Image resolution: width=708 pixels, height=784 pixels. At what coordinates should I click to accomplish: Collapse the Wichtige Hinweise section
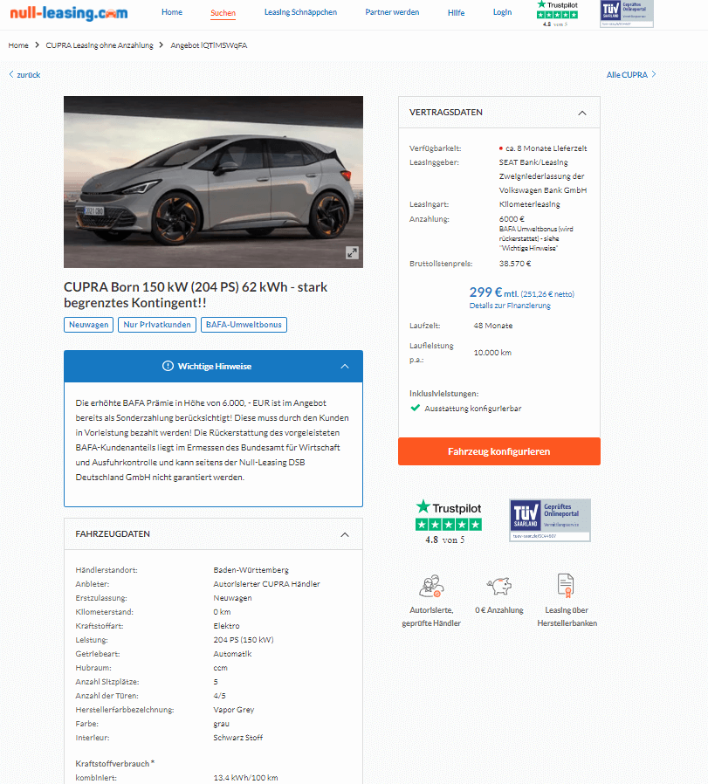(x=345, y=367)
